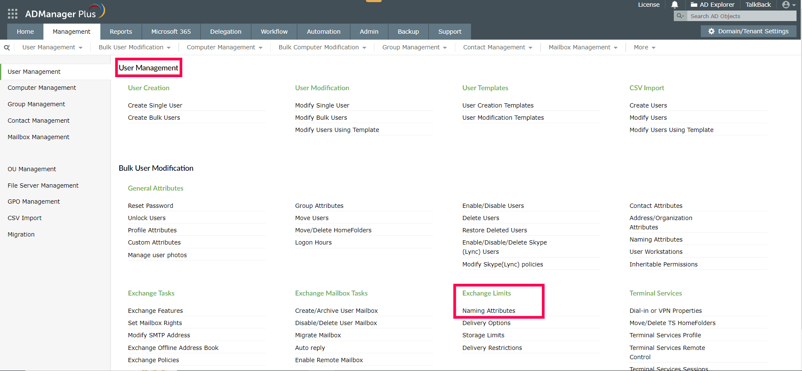802x371 pixels.
Task: Open GPO Management in the sidebar
Action: [34, 202]
